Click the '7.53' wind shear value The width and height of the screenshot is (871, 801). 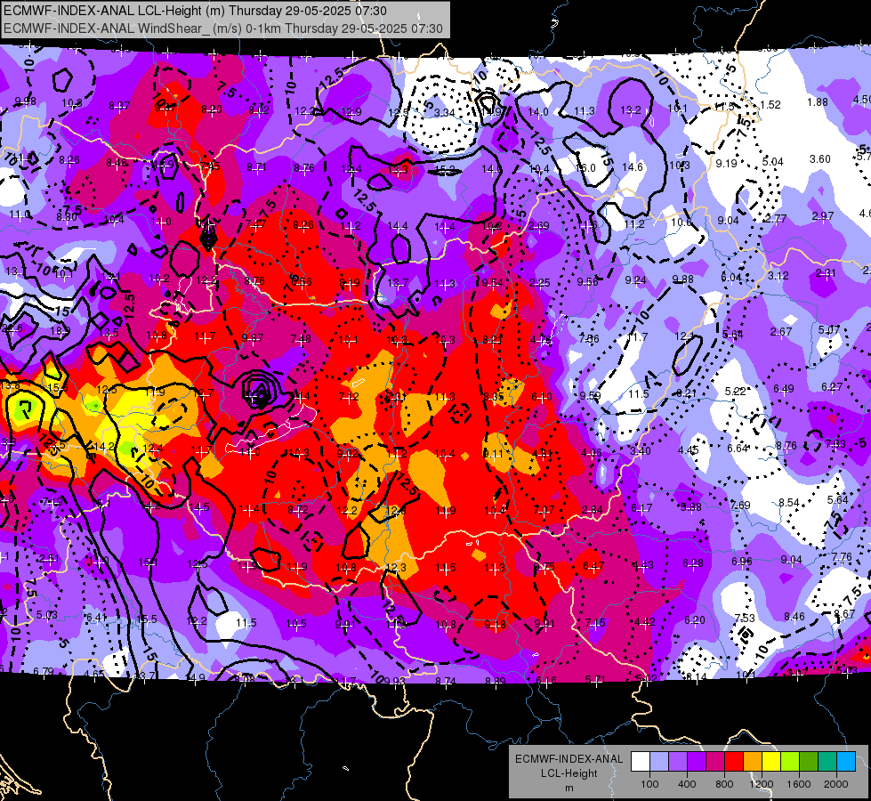tap(745, 619)
